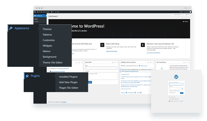This screenshot has height=121, width=207.
Task: Open Themes in Appearance submenu
Action: click(x=47, y=29)
